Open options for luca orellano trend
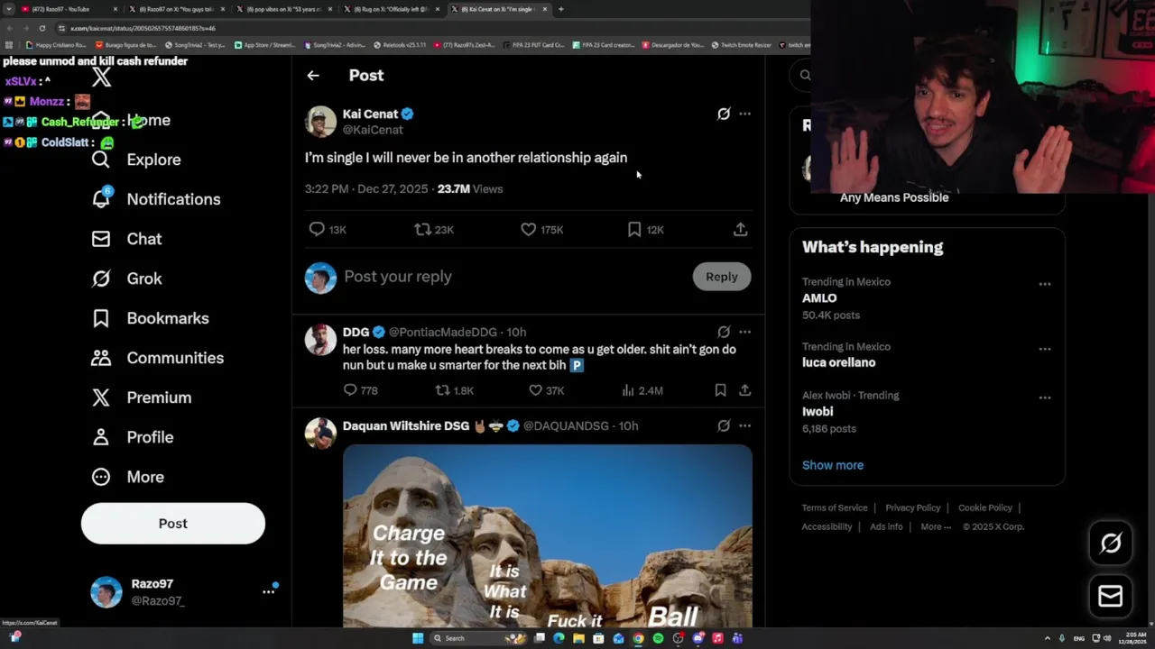Screen dimensions: 1155x649 [1045, 349]
